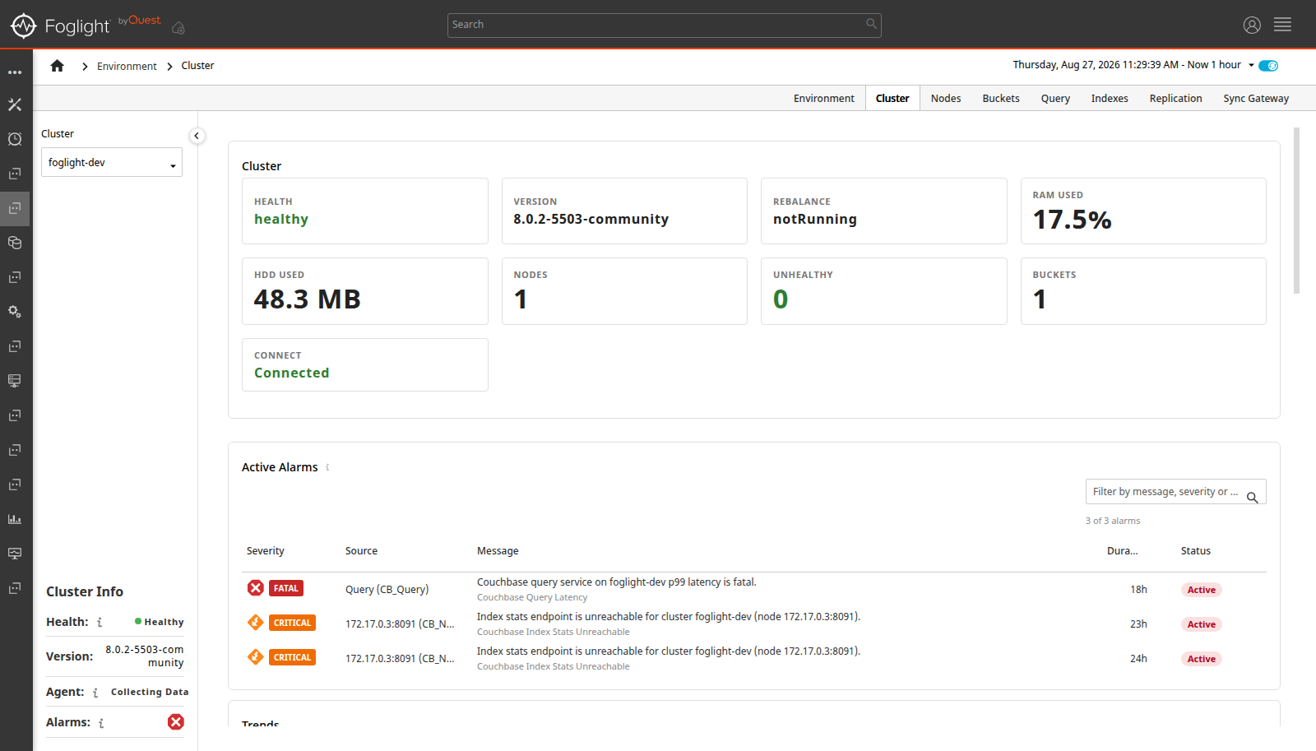Click the Version 8.0.2-5503-community card

[x=624, y=211]
